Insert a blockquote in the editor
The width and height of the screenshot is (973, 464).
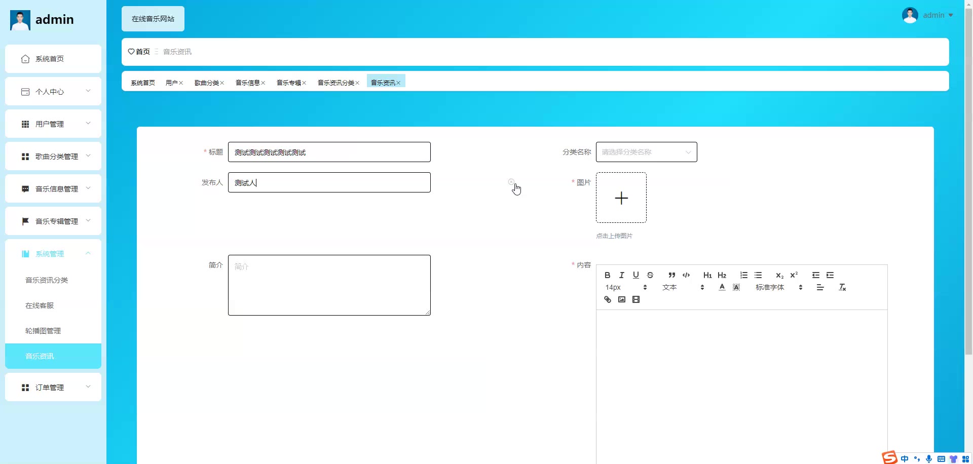coord(671,275)
